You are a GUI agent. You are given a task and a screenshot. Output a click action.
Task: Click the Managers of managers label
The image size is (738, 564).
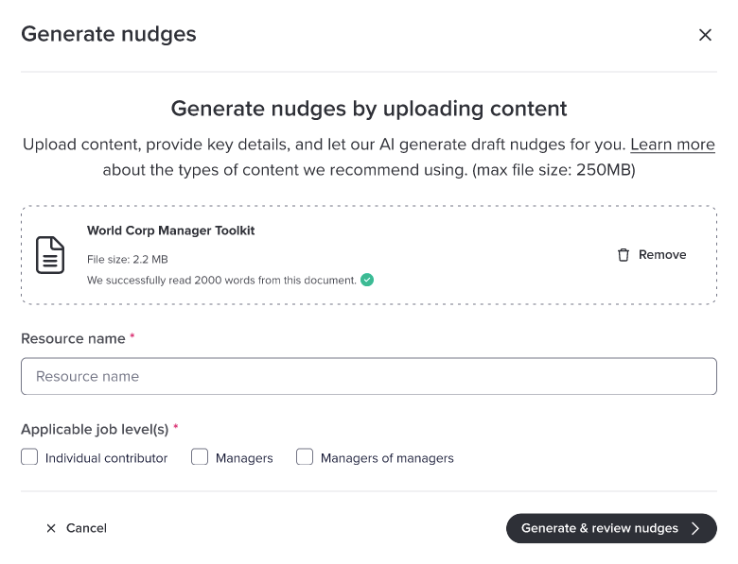point(387,458)
